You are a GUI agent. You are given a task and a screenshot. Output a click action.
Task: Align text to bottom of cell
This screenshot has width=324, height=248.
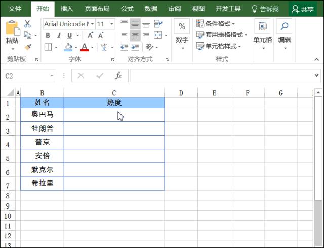(146, 24)
